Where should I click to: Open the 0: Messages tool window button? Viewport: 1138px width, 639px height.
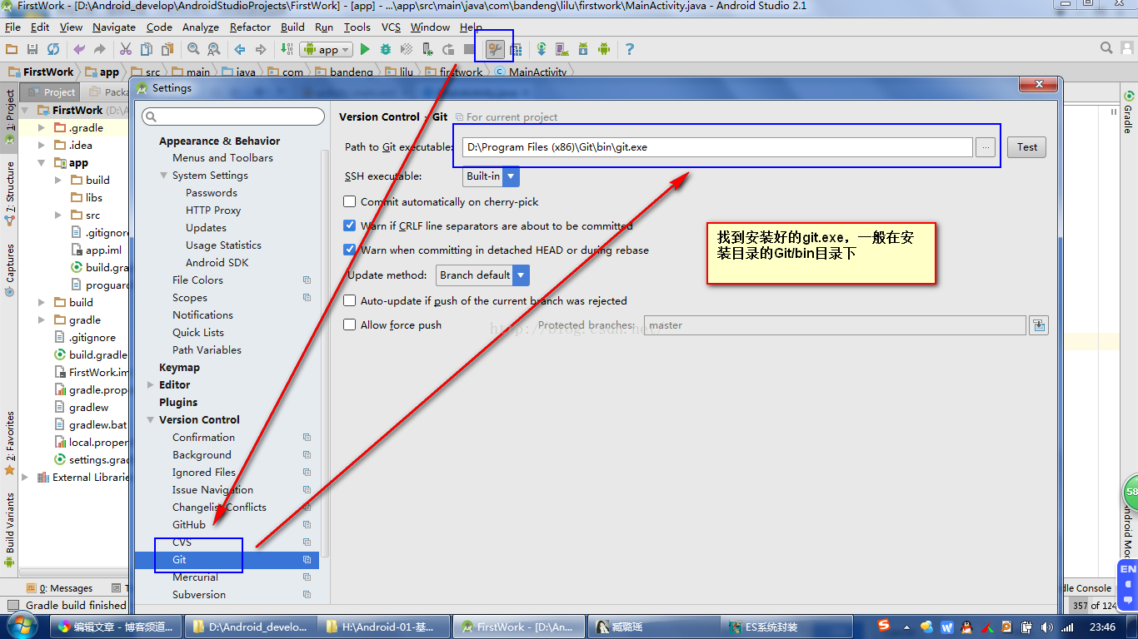pyautogui.click(x=60, y=588)
